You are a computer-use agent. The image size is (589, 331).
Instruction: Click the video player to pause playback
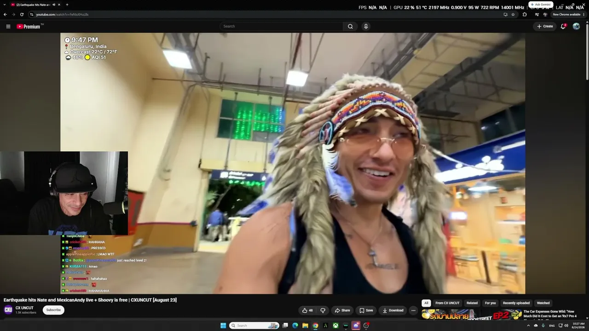293,163
